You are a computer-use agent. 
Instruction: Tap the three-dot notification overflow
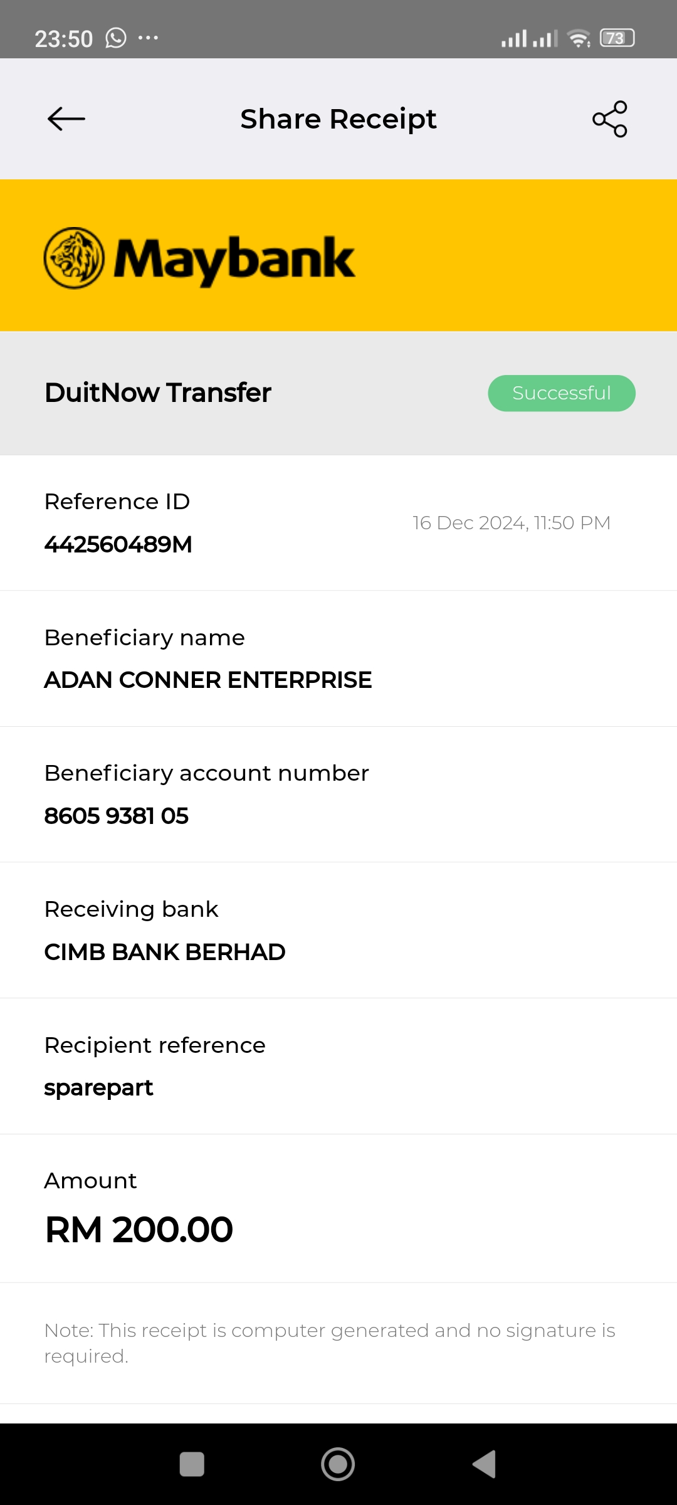(x=148, y=38)
